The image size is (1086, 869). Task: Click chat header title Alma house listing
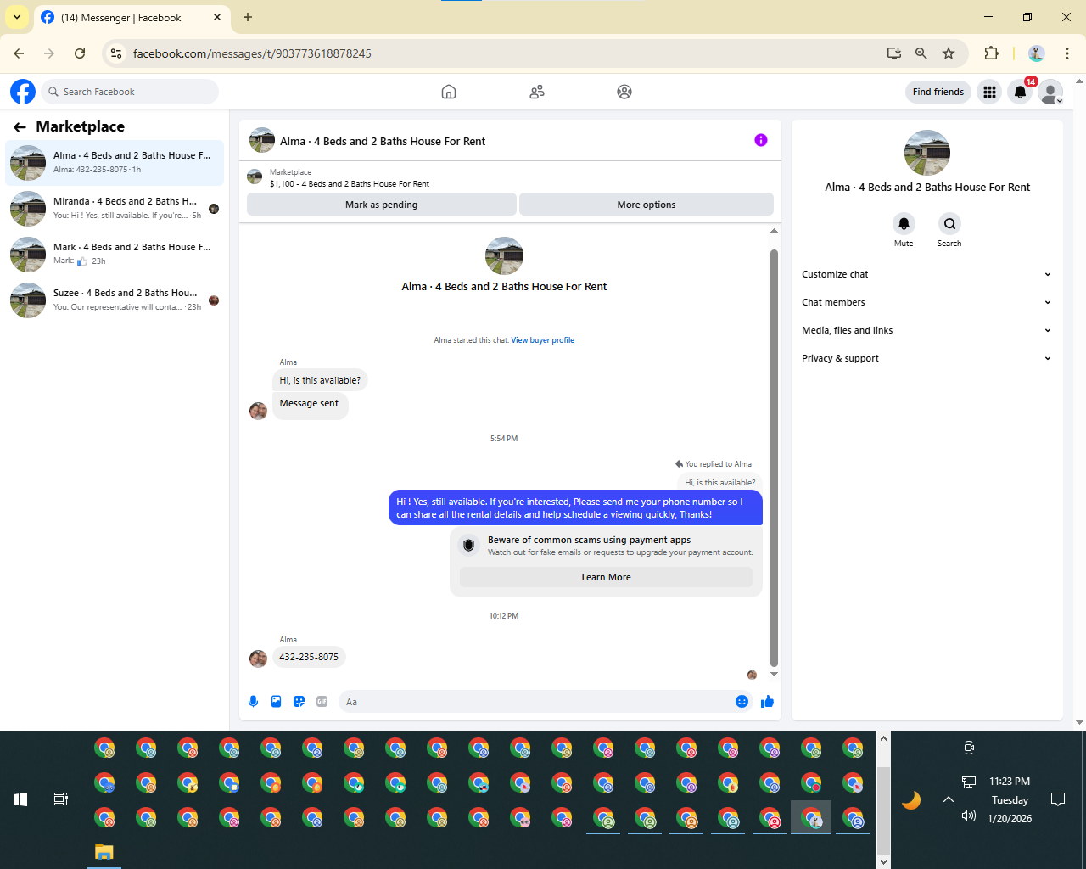click(383, 141)
